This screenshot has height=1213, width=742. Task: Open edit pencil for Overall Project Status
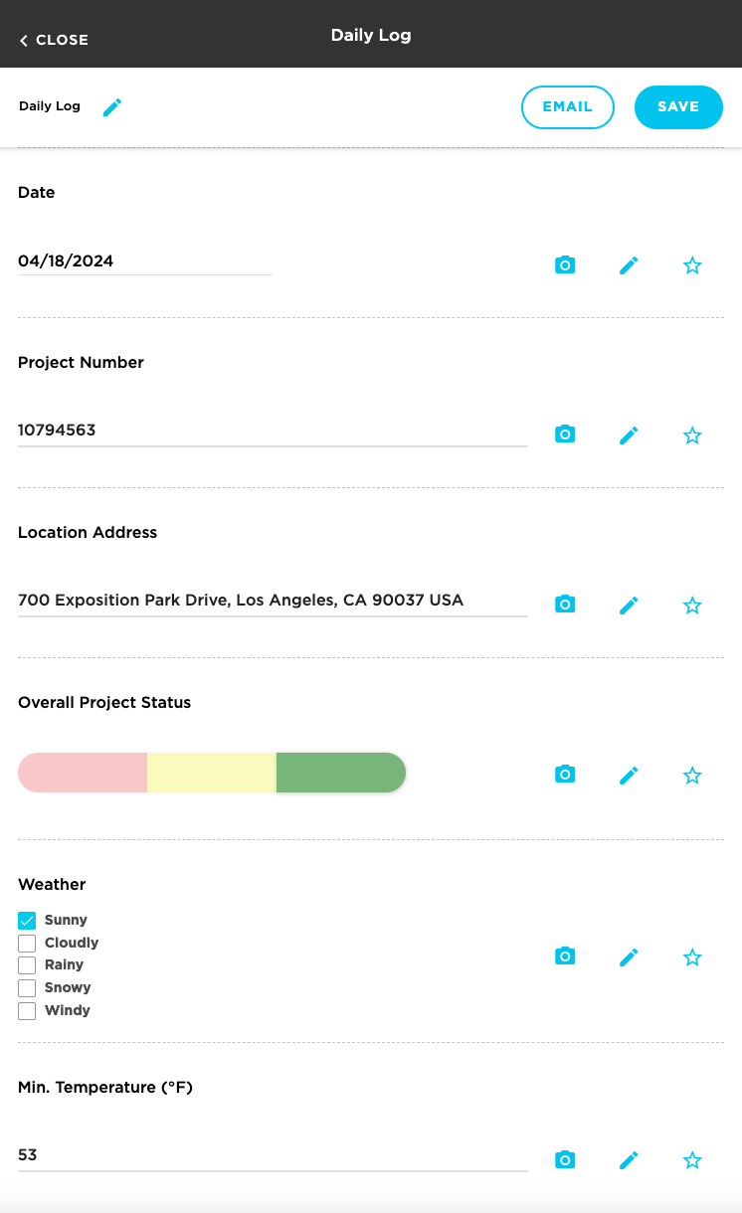(x=629, y=775)
